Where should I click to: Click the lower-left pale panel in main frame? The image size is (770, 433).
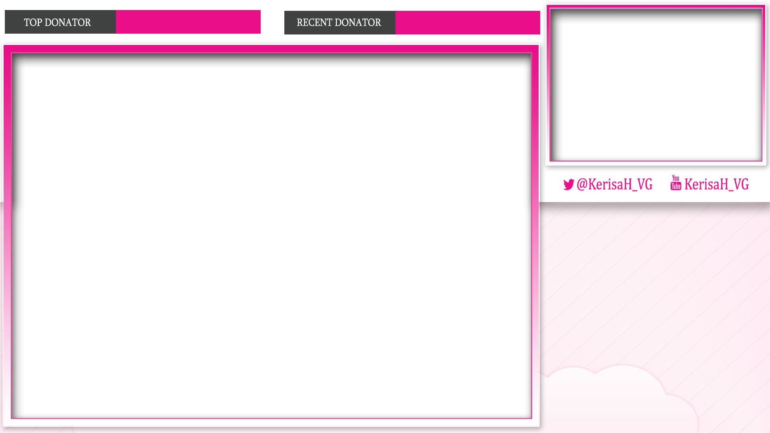(225, 371)
